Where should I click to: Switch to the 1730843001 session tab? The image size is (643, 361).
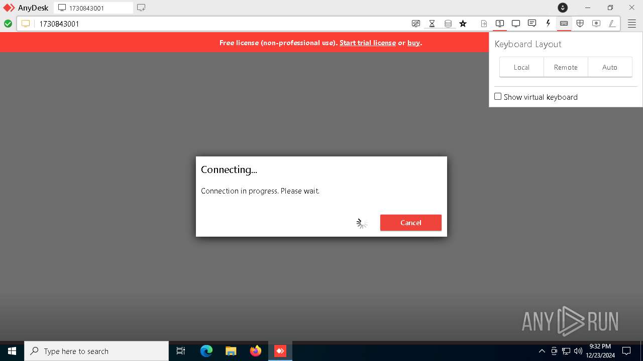tap(93, 8)
